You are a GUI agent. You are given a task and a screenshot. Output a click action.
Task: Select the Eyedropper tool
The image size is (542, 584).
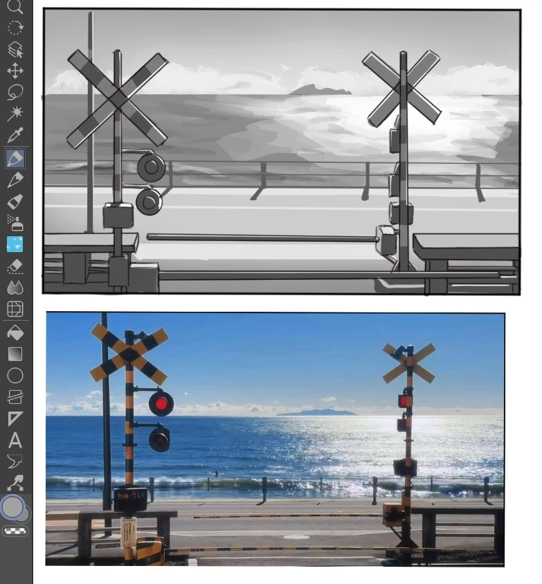[15, 135]
